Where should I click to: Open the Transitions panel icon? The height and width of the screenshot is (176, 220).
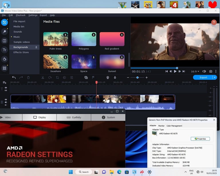point(4,41)
